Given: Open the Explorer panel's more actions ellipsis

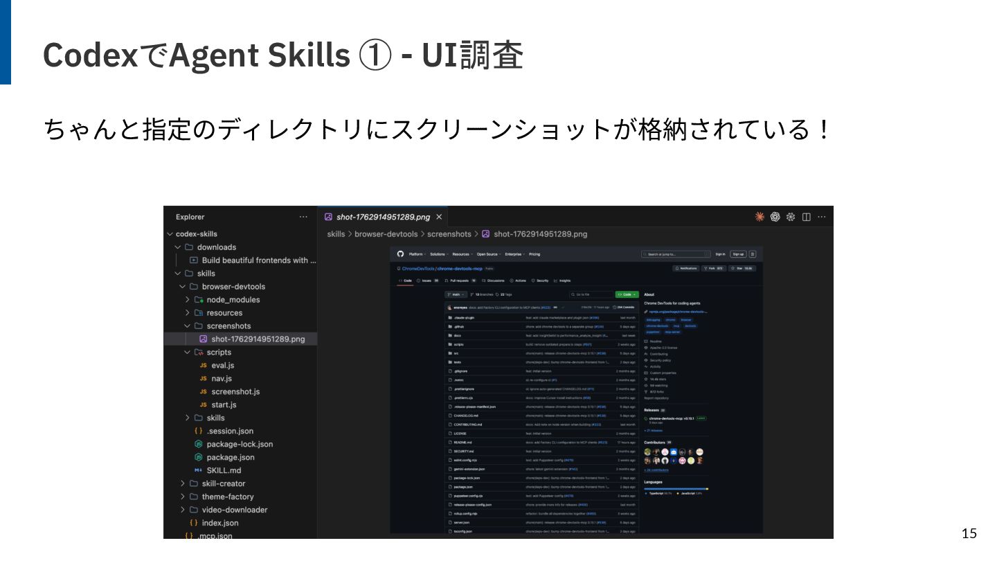Looking at the screenshot, I should click(x=303, y=217).
